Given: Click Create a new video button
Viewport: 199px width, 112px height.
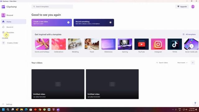Looking at the screenshot, I should pos(52,23).
